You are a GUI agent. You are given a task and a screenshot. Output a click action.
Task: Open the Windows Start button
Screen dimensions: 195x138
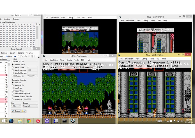[3, 121]
